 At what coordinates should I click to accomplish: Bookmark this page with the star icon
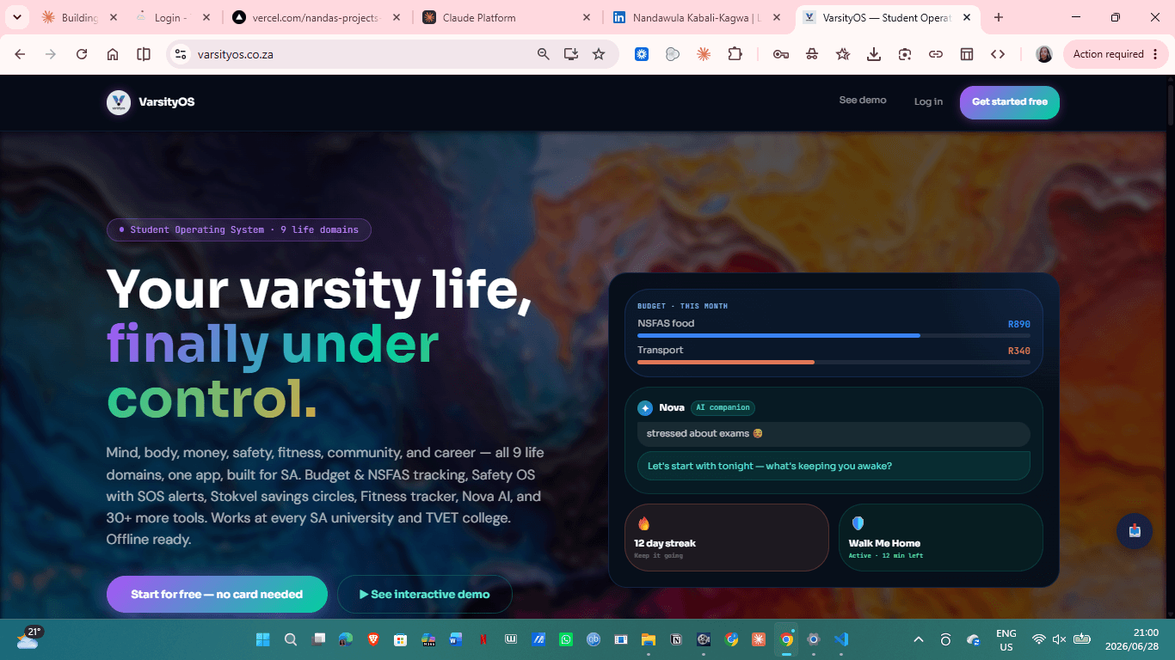tap(599, 54)
